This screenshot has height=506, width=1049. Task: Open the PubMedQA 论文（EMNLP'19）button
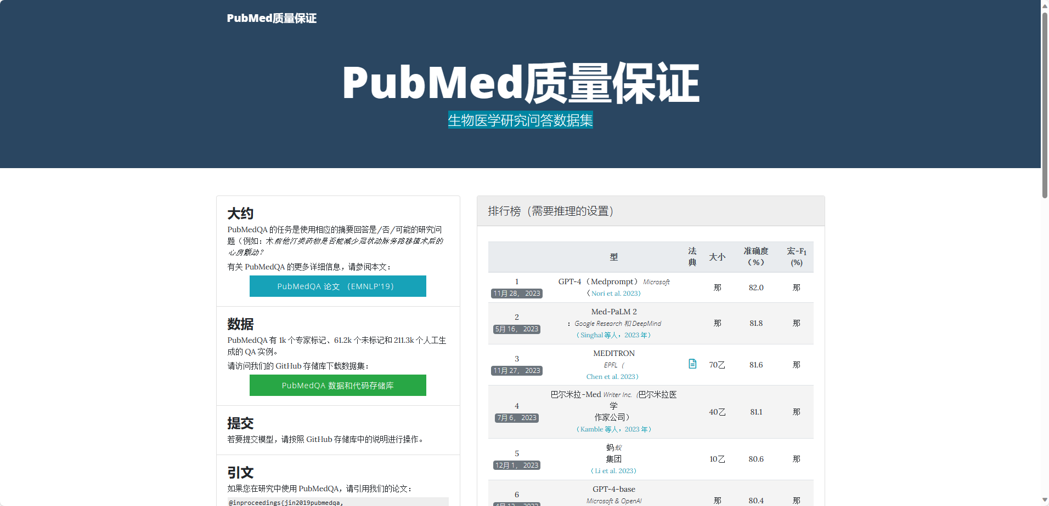pyautogui.click(x=337, y=286)
